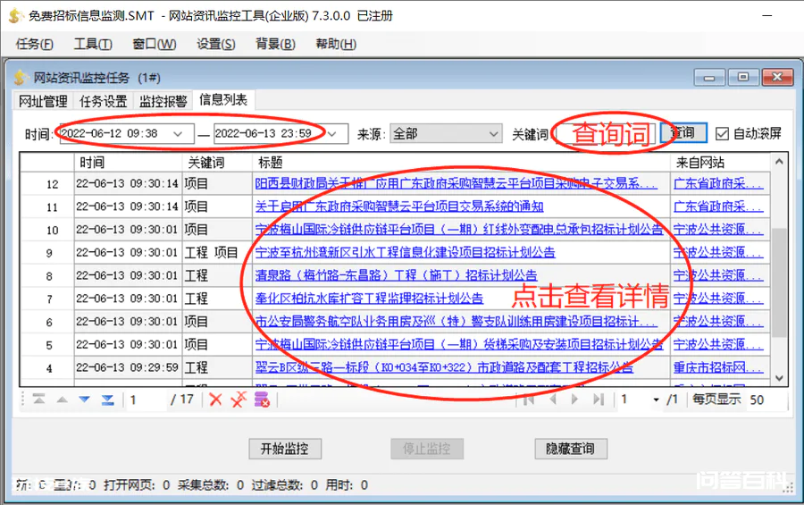804x505 pixels.
Task: Move to previous record gray up arrow
Action: [x=62, y=400]
